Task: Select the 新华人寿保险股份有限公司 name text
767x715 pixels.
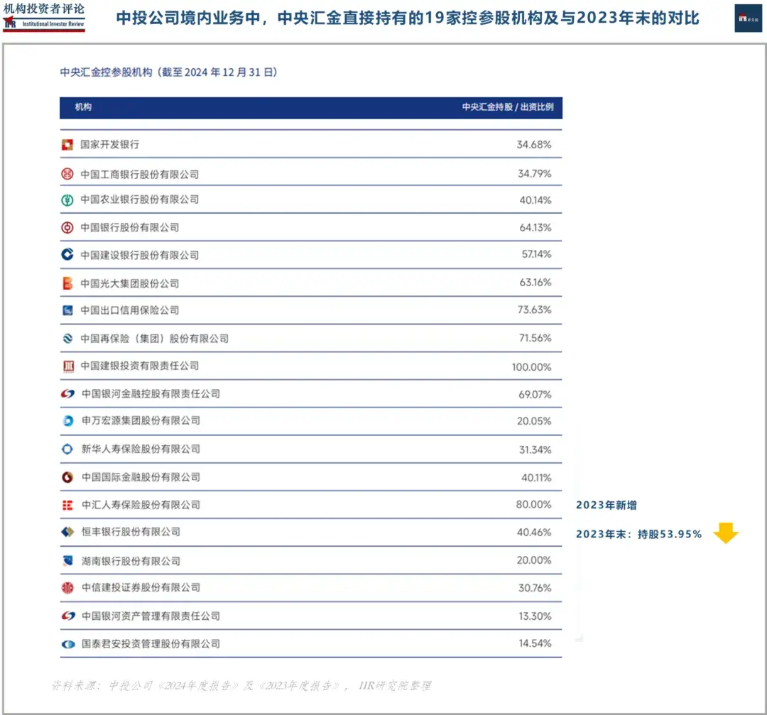Action: pyautogui.click(x=141, y=449)
